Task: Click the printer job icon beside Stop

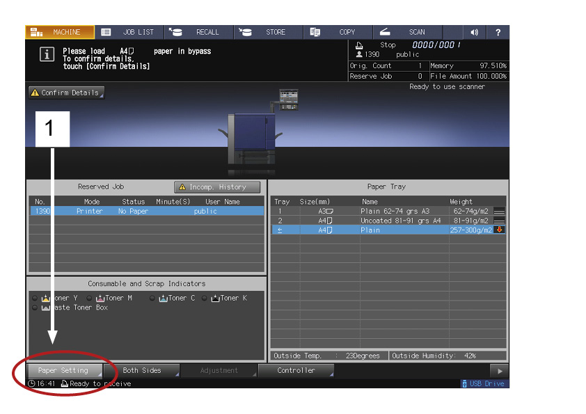Action: point(359,45)
